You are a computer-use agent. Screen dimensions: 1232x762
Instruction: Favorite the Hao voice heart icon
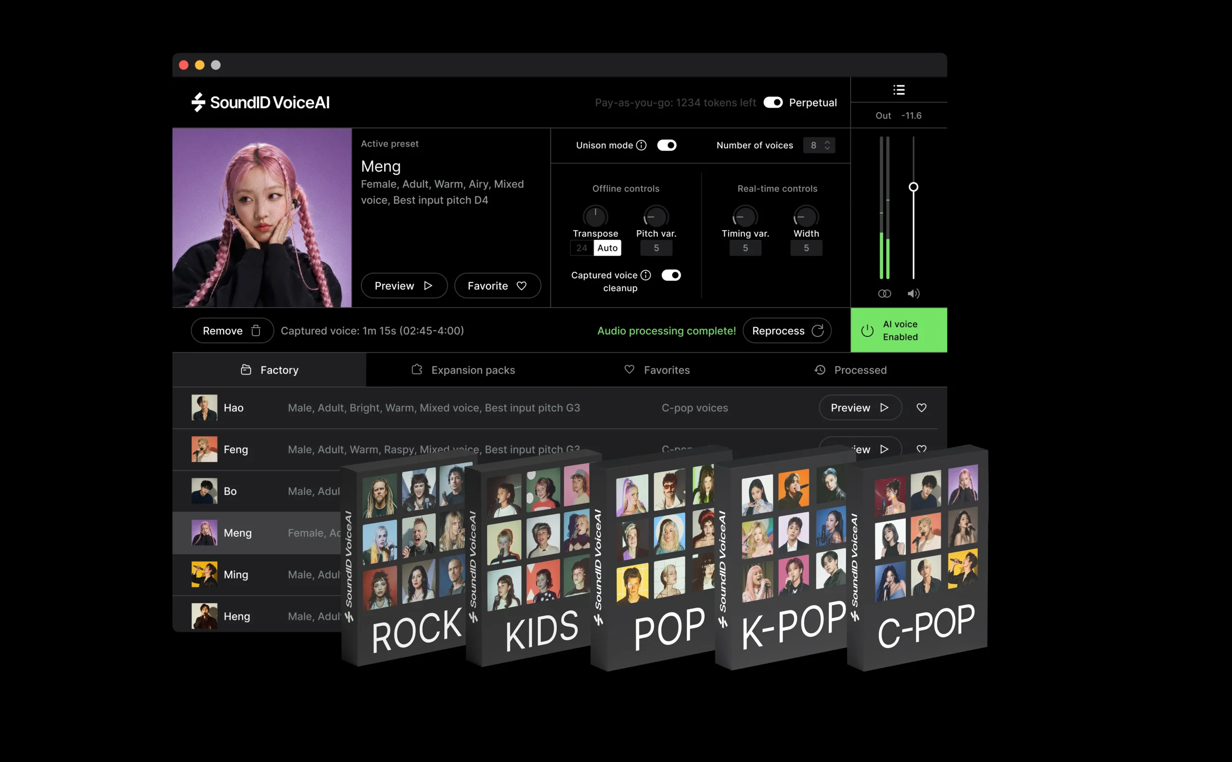(922, 408)
